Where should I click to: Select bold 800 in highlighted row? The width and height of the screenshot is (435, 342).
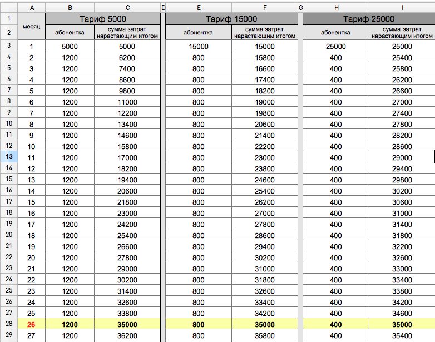point(199,324)
